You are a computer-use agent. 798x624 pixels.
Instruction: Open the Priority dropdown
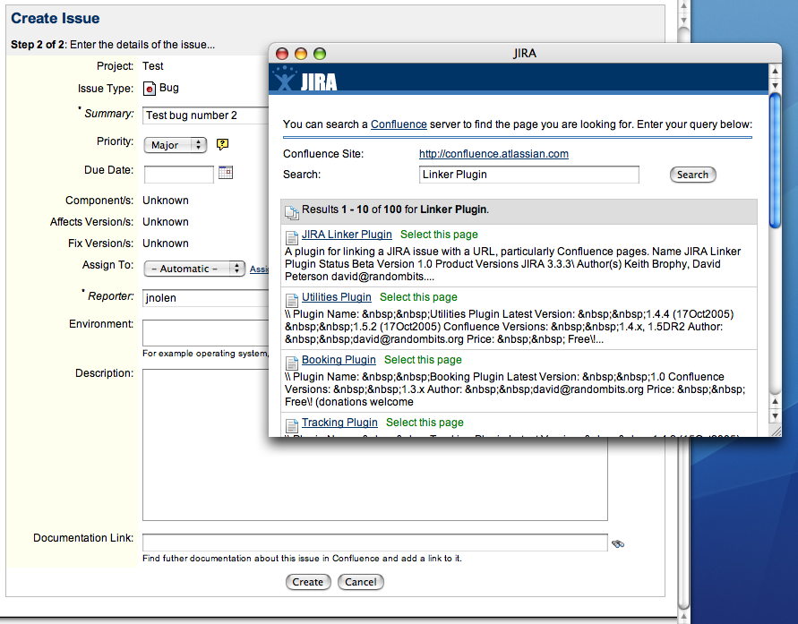click(176, 145)
